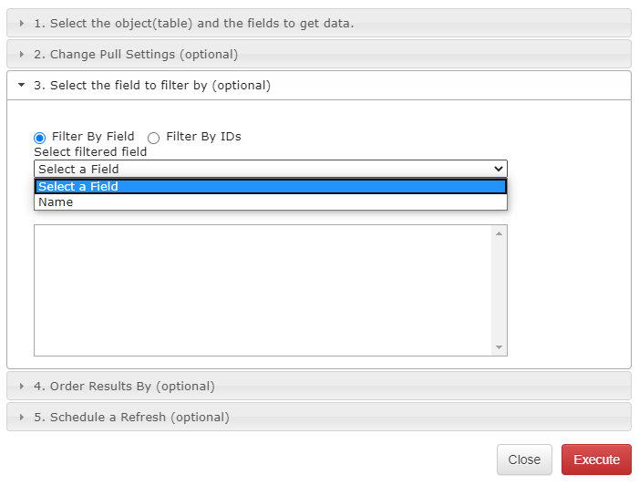Click inside the large filter values text area

coord(263,290)
